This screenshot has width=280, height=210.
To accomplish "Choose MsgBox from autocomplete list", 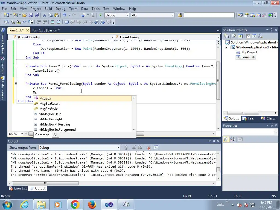I will [x=83, y=98].
